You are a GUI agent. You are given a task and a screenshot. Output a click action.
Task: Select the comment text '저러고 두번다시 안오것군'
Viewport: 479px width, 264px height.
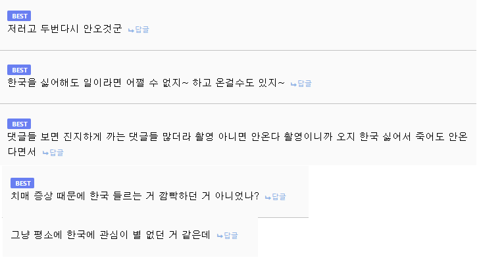click(x=64, y=30)
